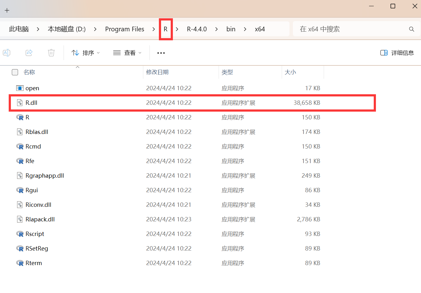Click the Rgraphapp.dll extension icon
The height and width of the screenshot is (293, 421).
[x=19, y=175]
